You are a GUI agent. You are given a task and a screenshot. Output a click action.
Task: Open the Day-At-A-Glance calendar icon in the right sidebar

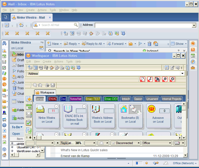coord(193,56)
